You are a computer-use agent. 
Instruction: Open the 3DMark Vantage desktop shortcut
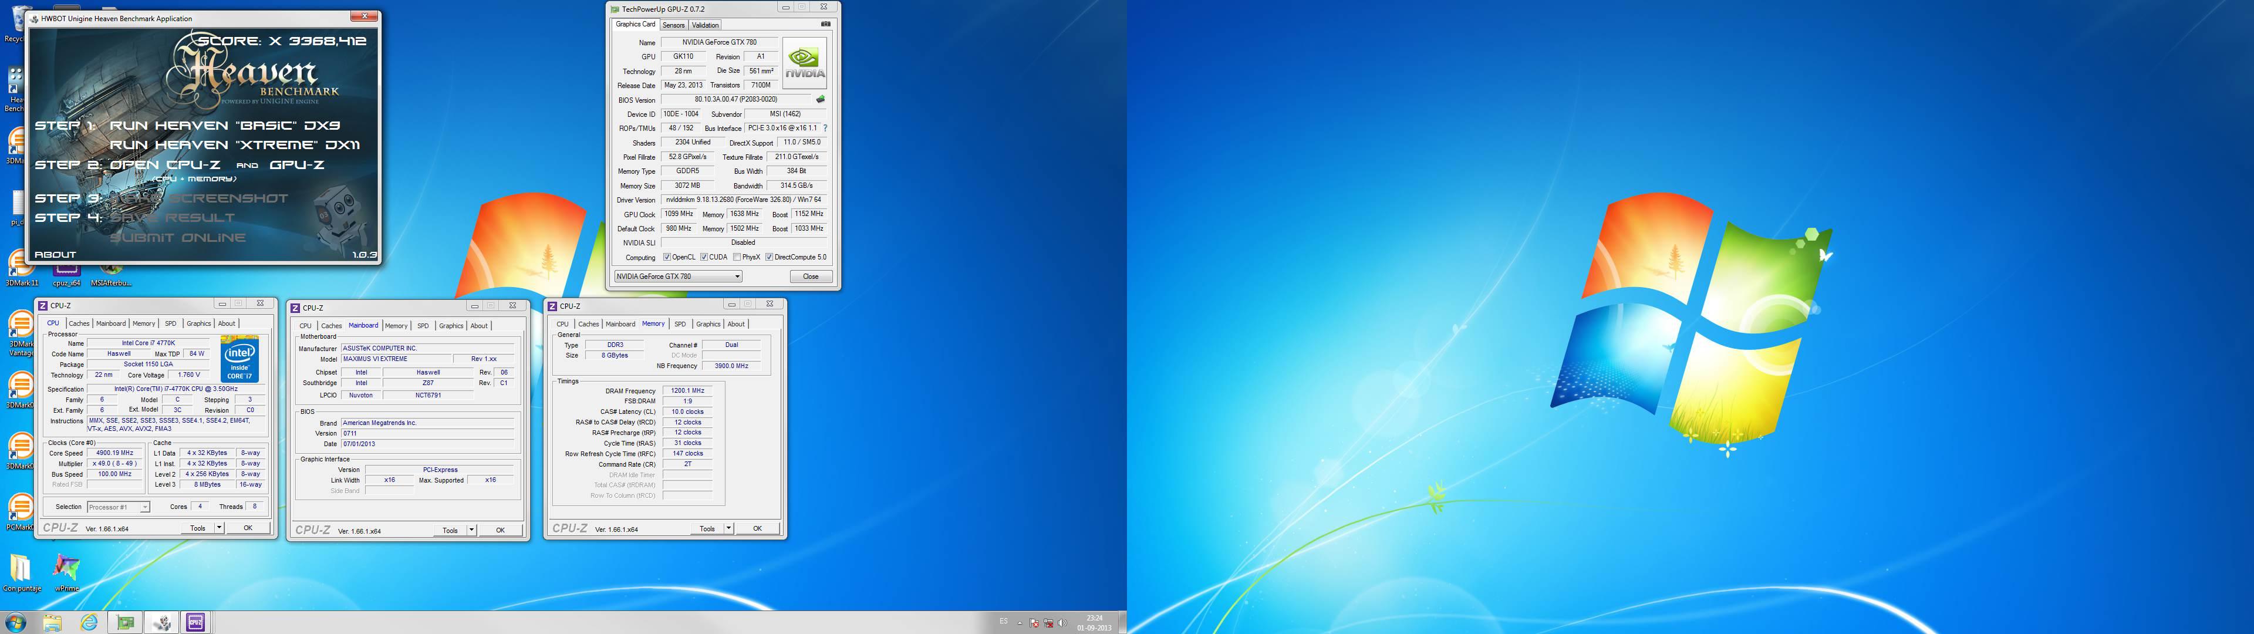(x=21, y=333)
